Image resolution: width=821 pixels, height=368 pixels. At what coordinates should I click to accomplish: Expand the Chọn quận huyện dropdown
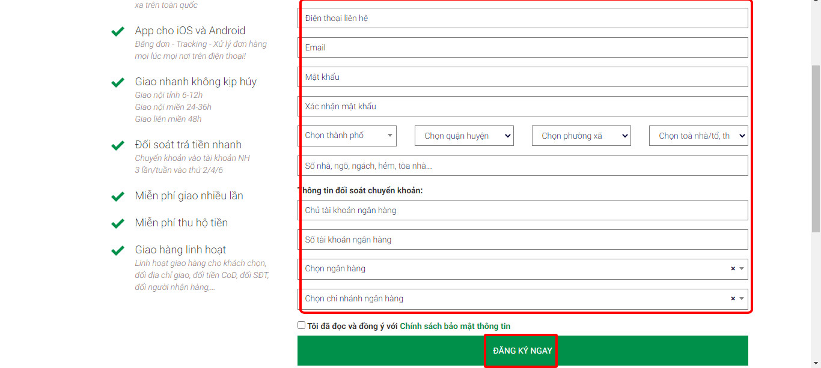coord(464,136)
